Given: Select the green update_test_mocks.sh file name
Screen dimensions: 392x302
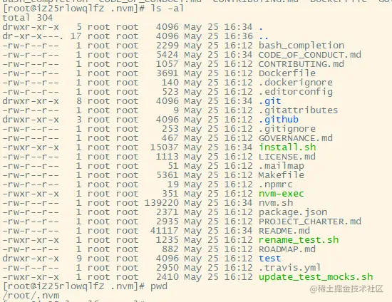Looking at the screenshot, I should click(316, 277).
